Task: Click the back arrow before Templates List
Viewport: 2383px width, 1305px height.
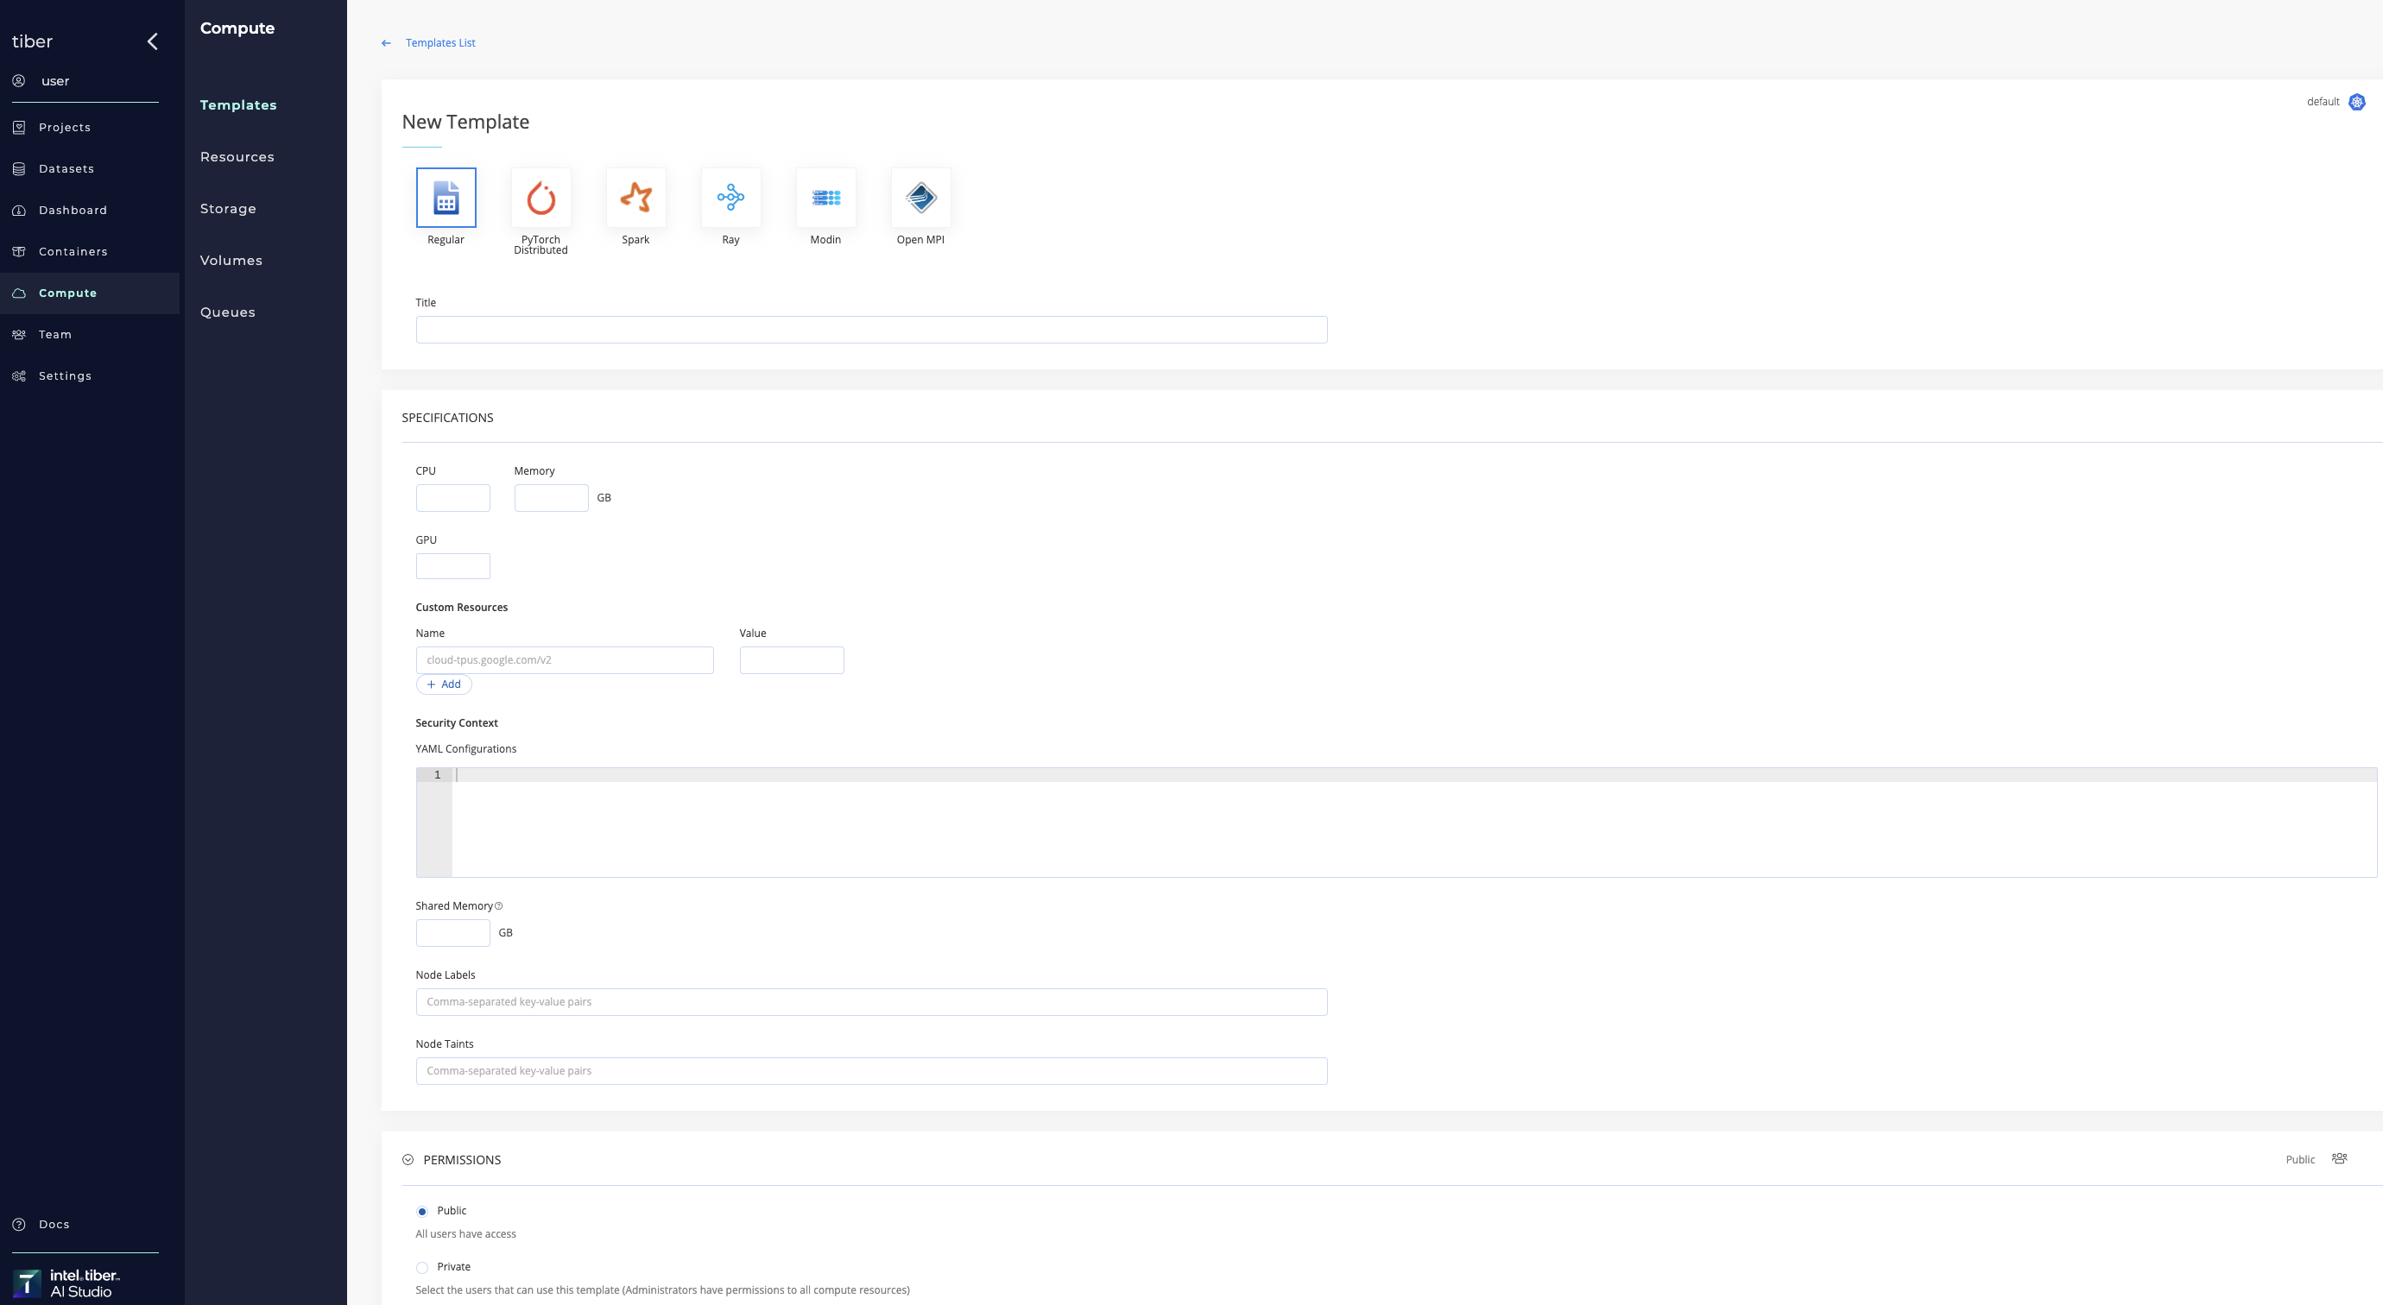Action: [x=387, y=43]
